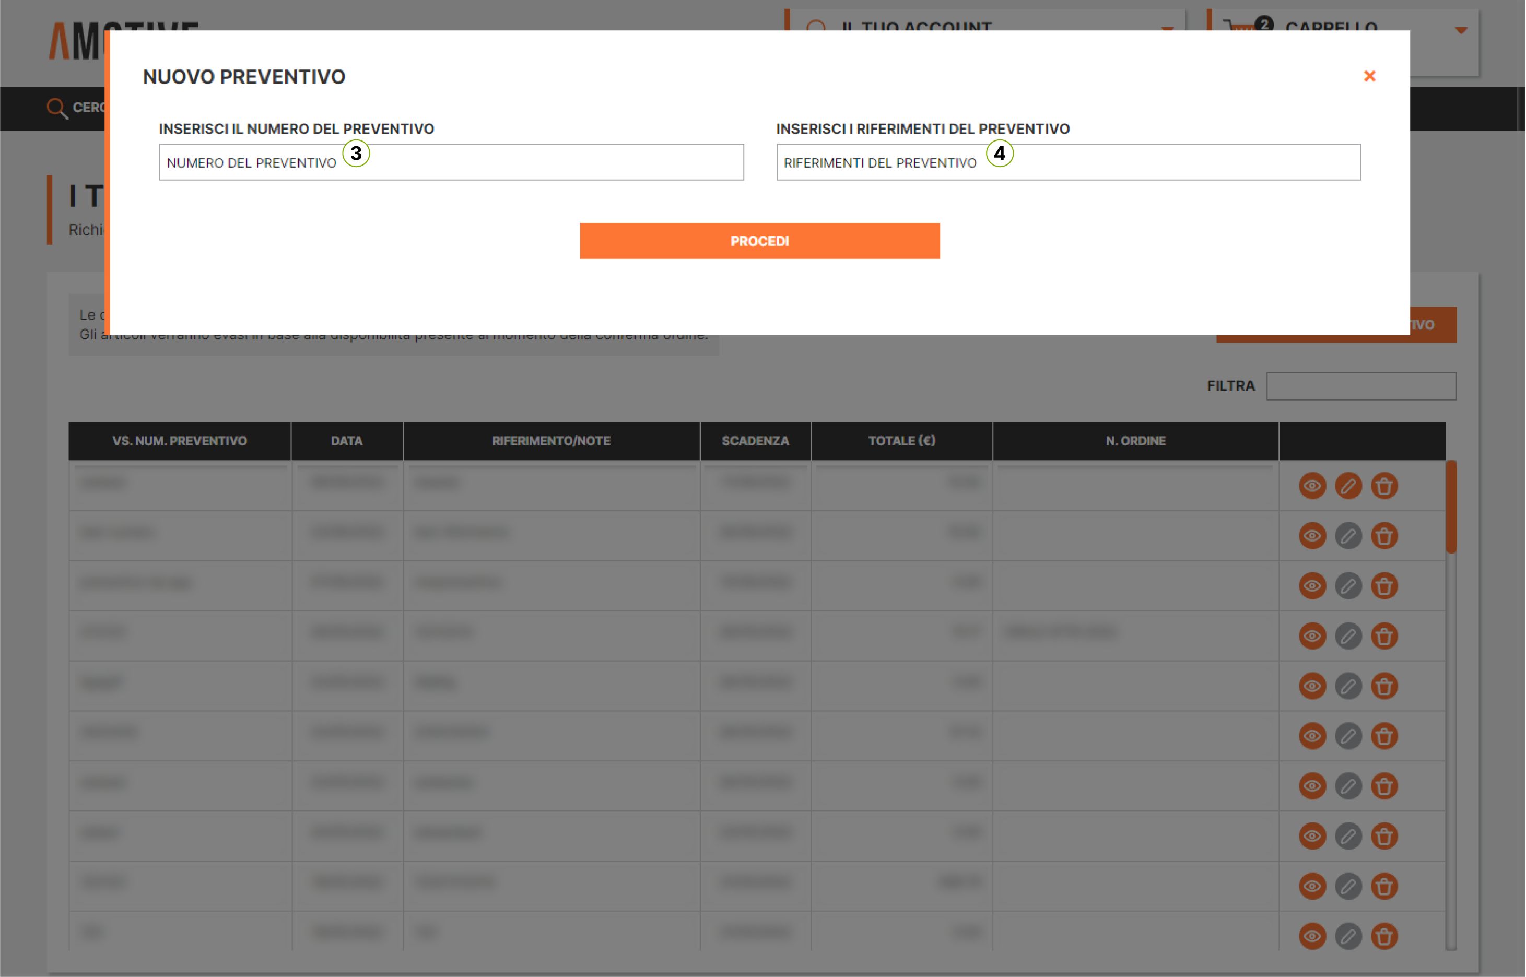Sort by the Scadenza column header

tap(755, 440)
